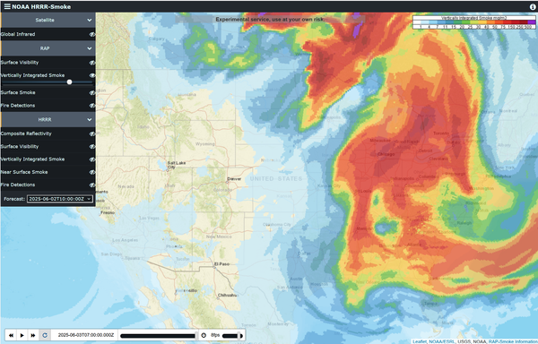Open the RAP-Smoke Information link
The height and width of the screenshot is (344, 538).
[x=513, y=341]
